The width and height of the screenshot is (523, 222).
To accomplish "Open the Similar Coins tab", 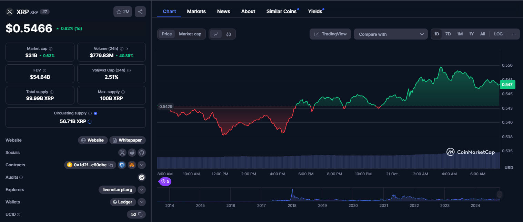I will (x=281, y=11).
